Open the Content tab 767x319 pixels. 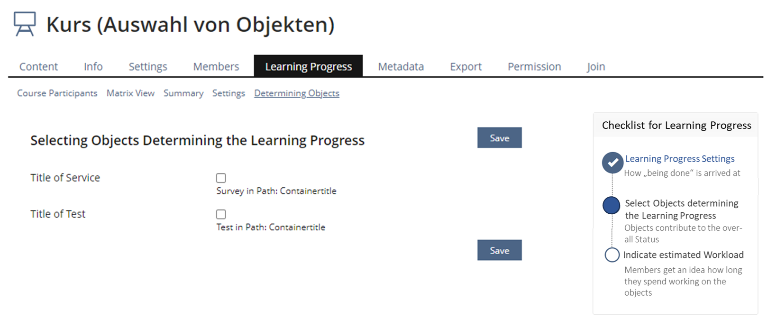[x=38, y=67]
